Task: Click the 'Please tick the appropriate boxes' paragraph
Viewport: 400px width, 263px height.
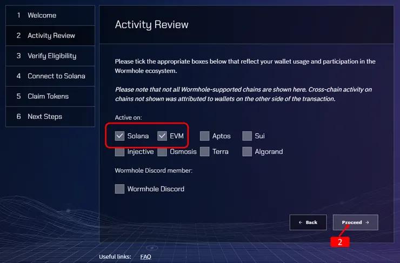Action: [245, 66]
